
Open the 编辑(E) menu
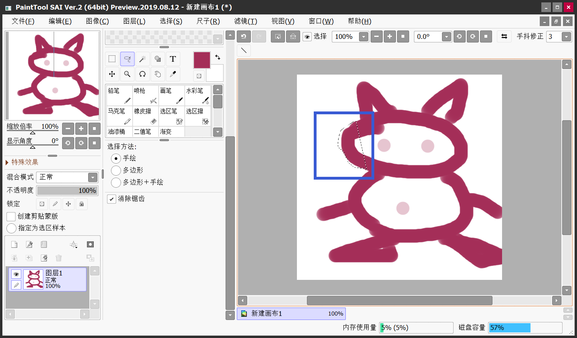[x=60, y=21]
